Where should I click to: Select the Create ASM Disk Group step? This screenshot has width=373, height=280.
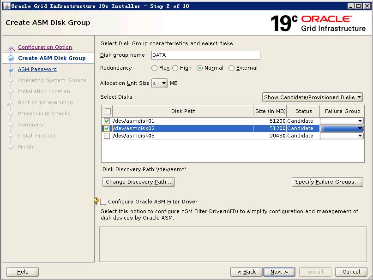pyautogui.click(x=52, y=58)
